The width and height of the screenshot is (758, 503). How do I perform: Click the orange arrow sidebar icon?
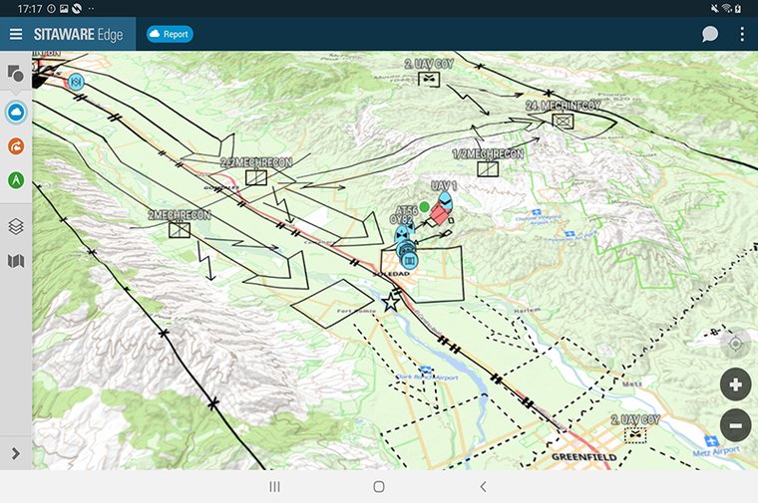pos(16,146)
